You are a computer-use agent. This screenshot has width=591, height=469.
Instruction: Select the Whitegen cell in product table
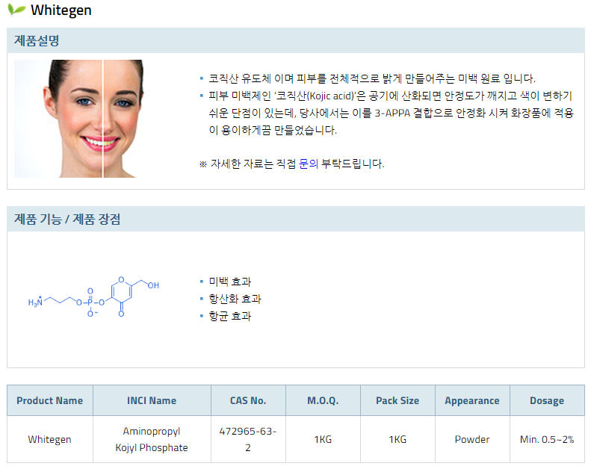pos(50,439)
